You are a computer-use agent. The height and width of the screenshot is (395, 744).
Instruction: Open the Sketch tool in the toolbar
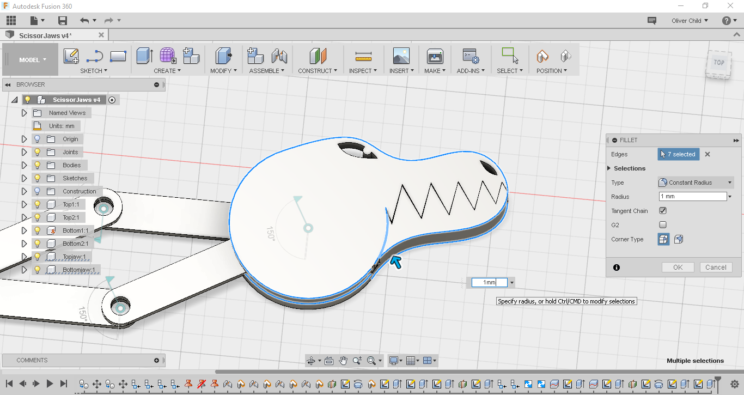[x=70, y=56]
